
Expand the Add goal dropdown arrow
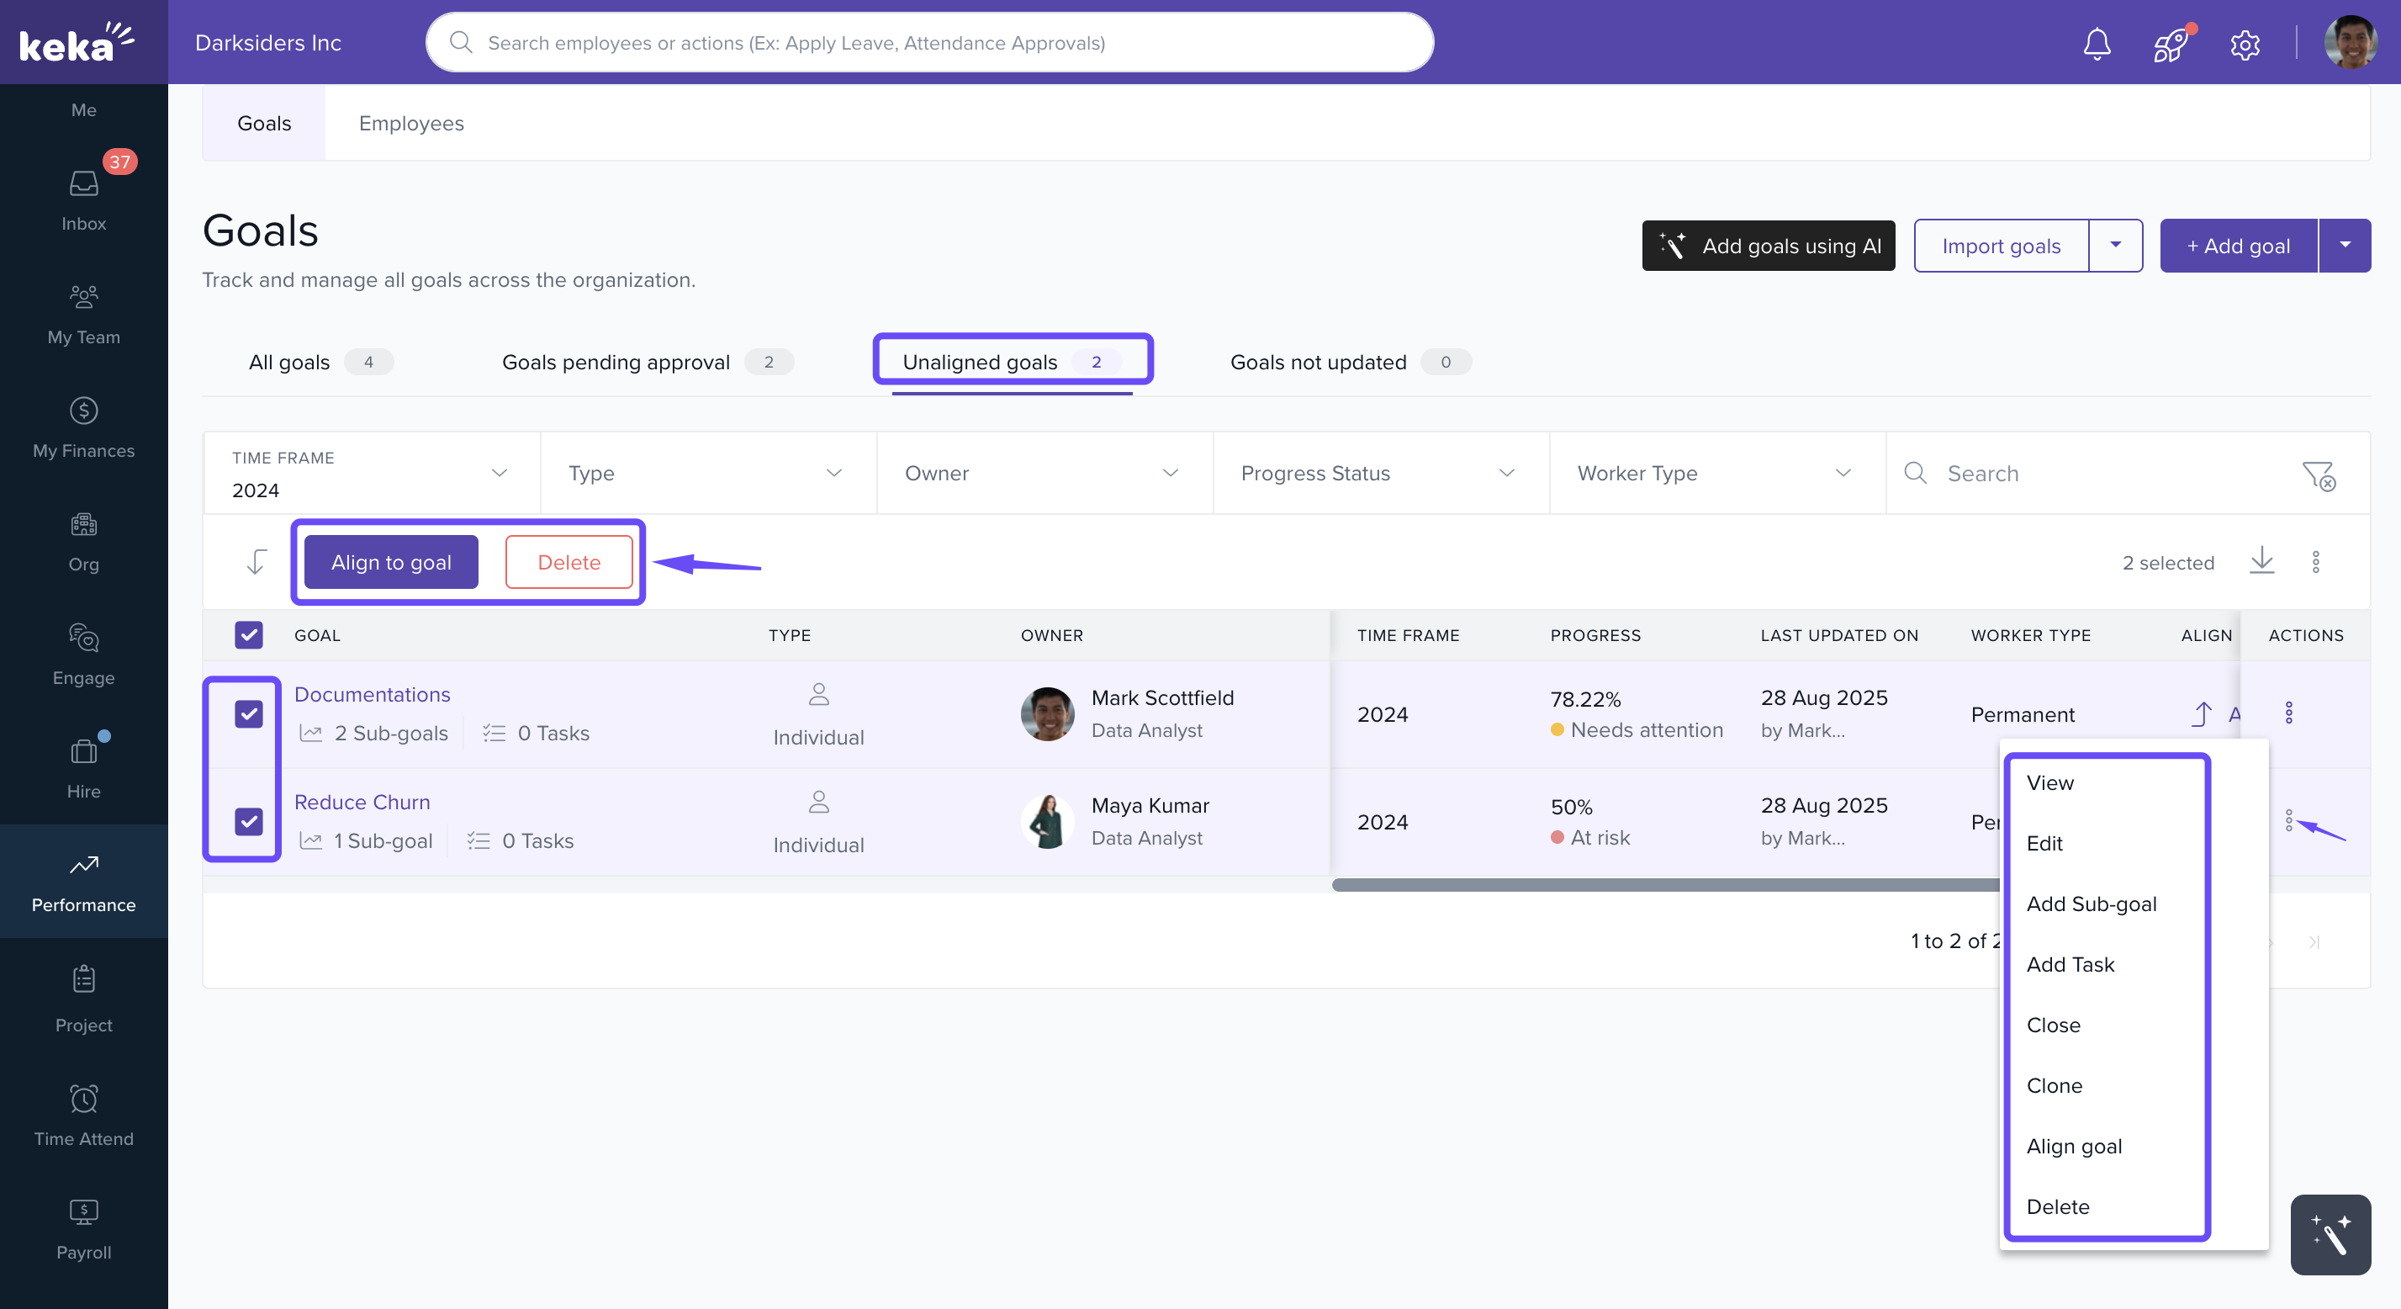[x=2345, y=245]
